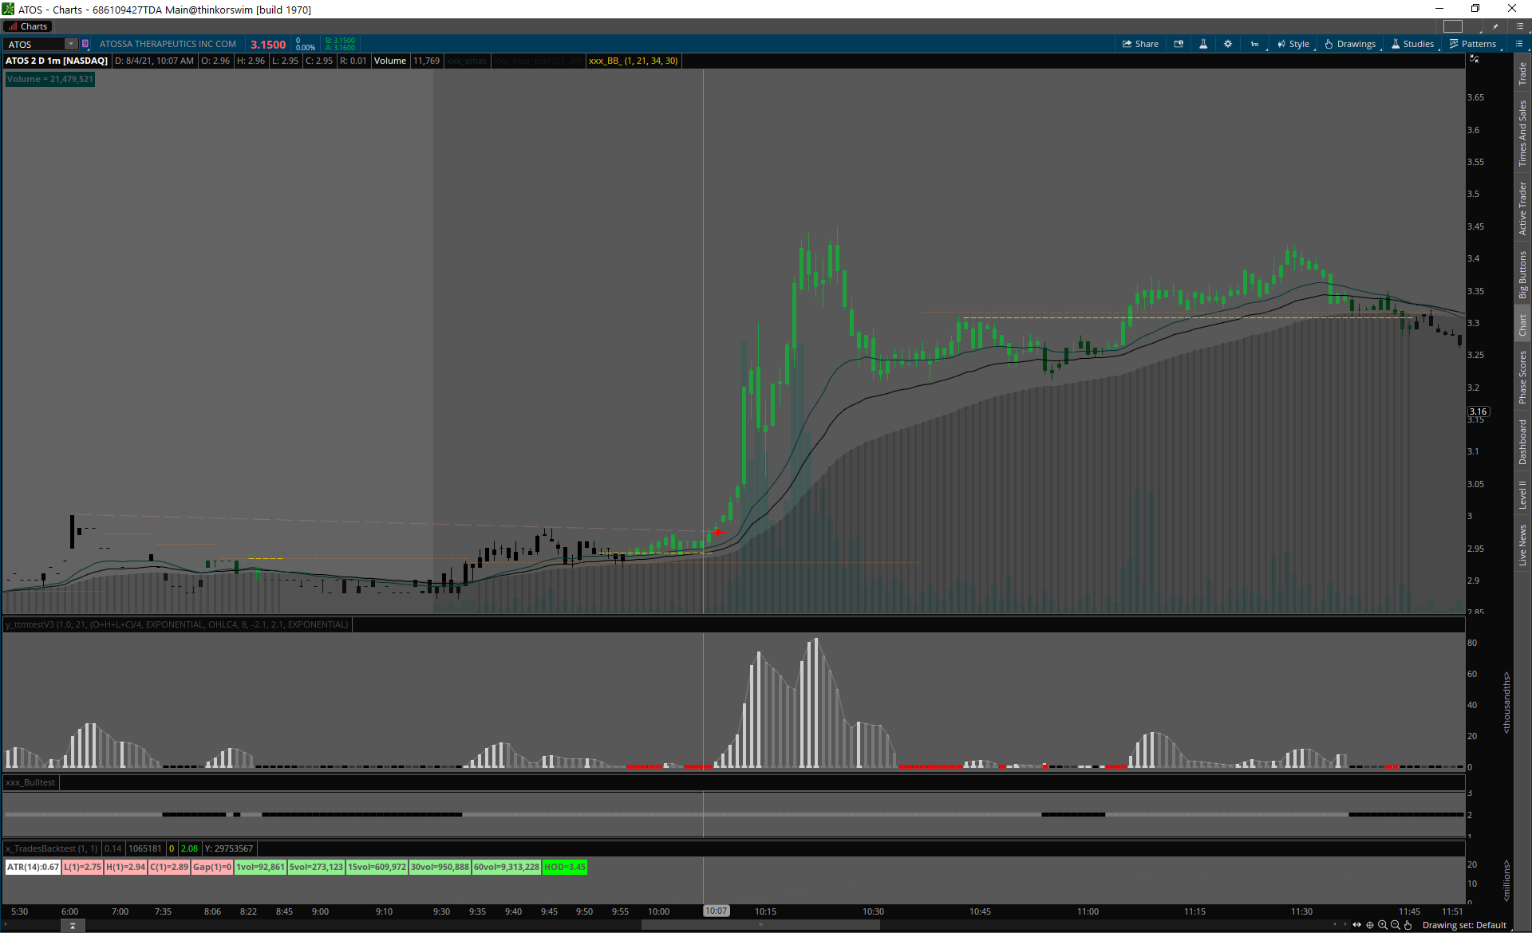Click the zoom in magnifier icon
The height and width of the screenshot is (933, 1532).
1383,925
